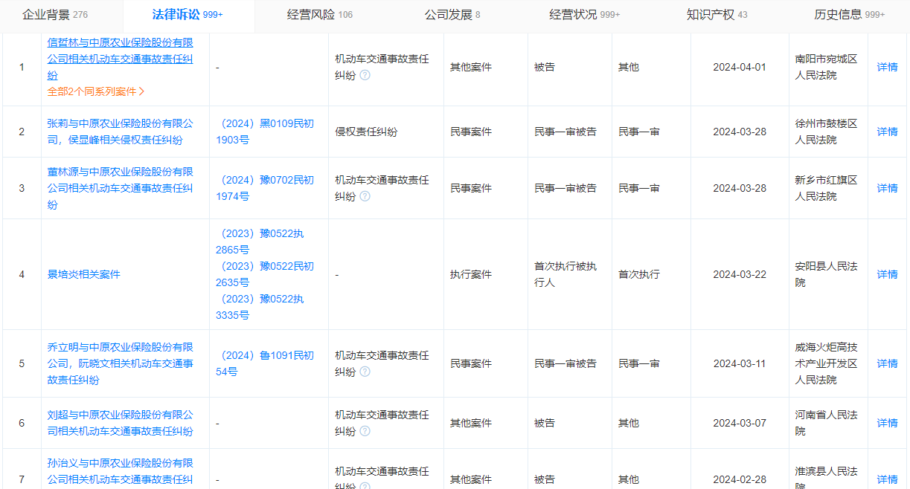910x489 pixels.
Task: Open case number (2024)黑0109民初1903号
Action: (265, 132)
